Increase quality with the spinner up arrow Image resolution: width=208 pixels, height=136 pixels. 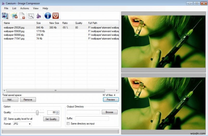pyautogui.click(x=57, y=112)
